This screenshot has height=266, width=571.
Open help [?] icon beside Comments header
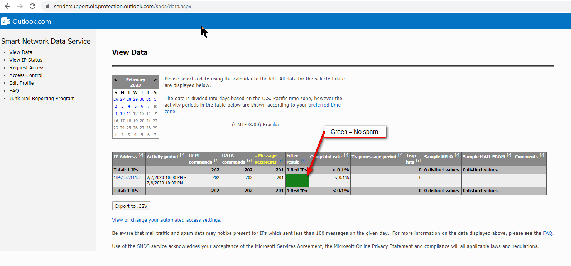point(542,155)
